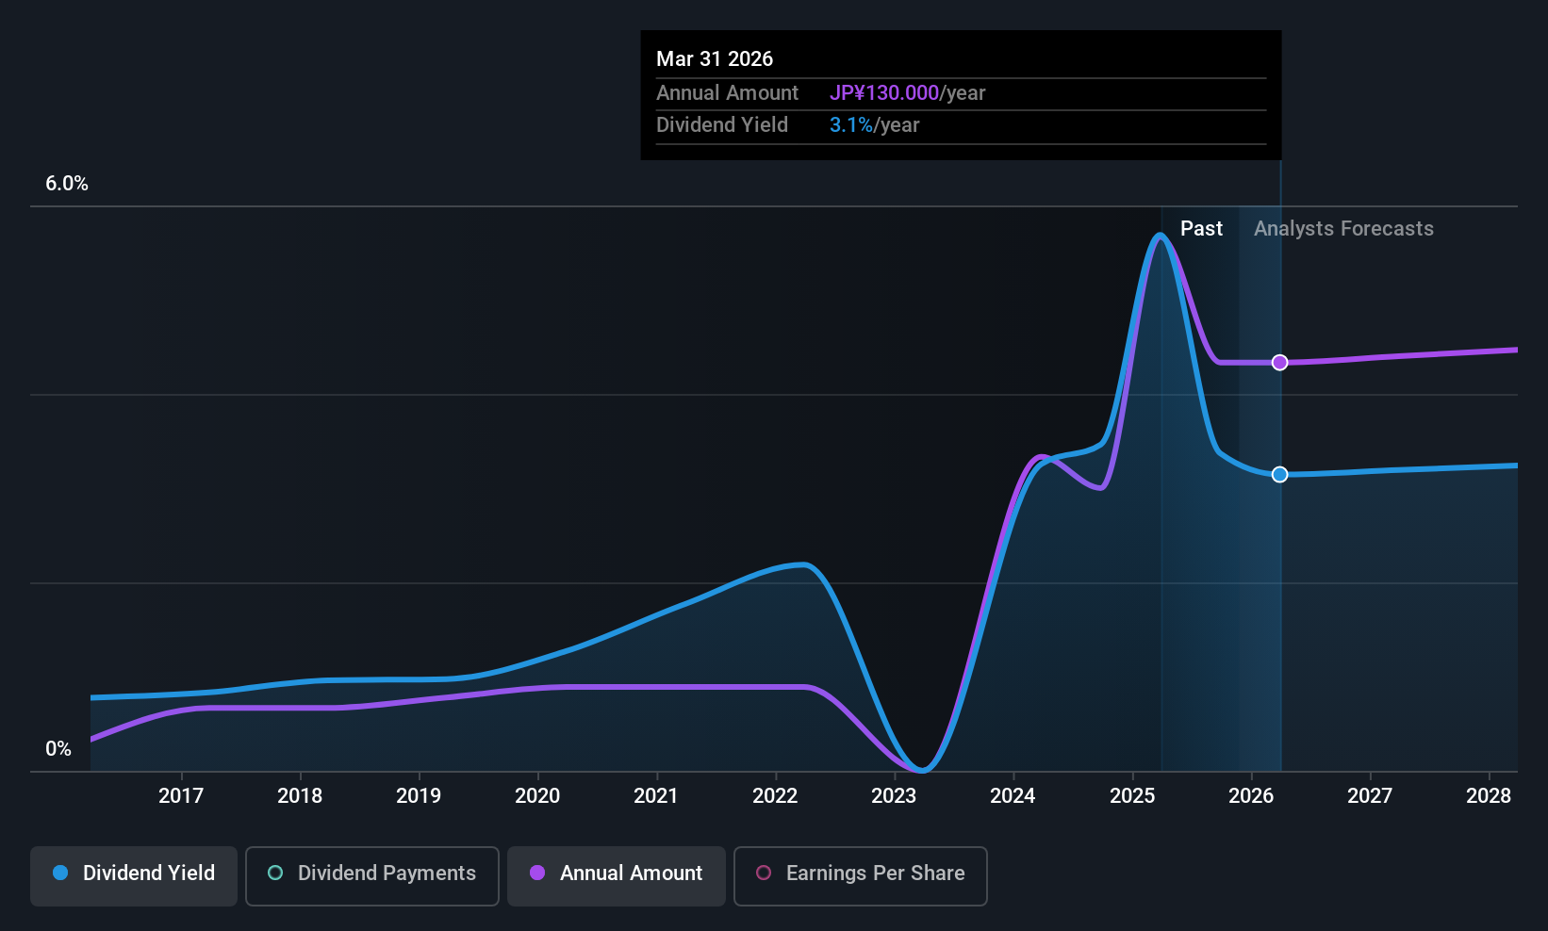Enable the Dividend Payments series
Viewport: 1548px width, 931px height.
click(x=371, y=874)
